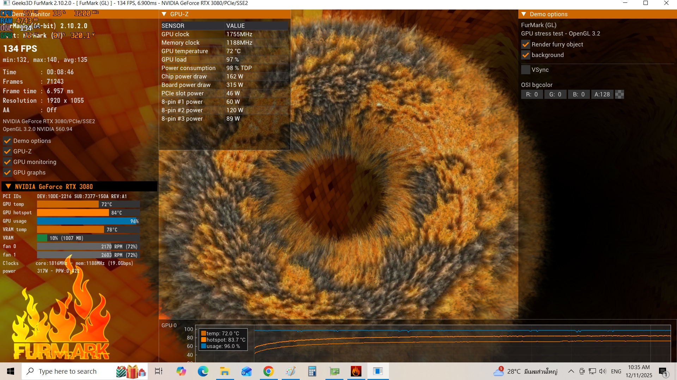Viewport: 677px width, 380px height.
Task: Switch to Google Chrome in the taskbar
Action: pyautogui.click(x=268, y=371)
